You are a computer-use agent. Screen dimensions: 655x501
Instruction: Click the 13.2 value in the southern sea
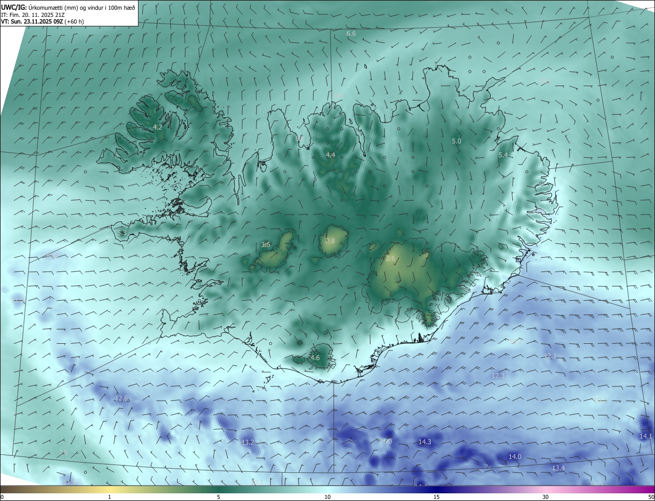(248, 442)
